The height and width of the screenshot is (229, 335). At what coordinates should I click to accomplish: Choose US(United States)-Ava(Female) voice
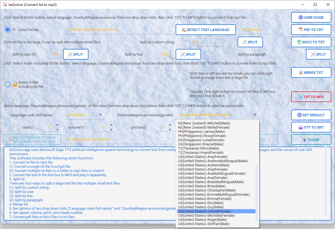pyautogui.click(x=216, y=178)
